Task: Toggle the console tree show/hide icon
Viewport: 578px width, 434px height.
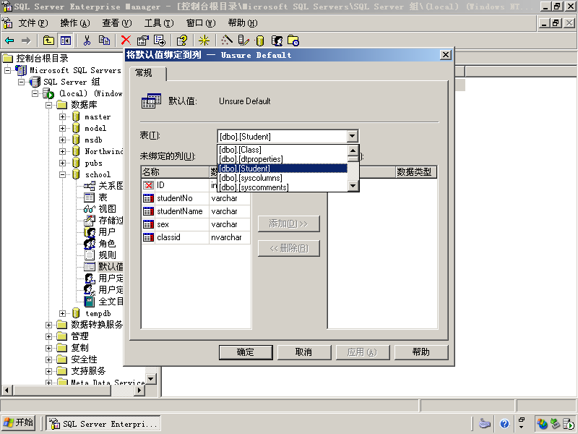Action: (65, 41)
